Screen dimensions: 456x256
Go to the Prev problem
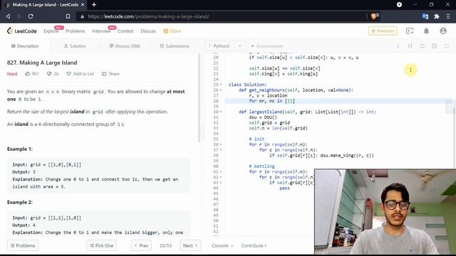(141, 245)
